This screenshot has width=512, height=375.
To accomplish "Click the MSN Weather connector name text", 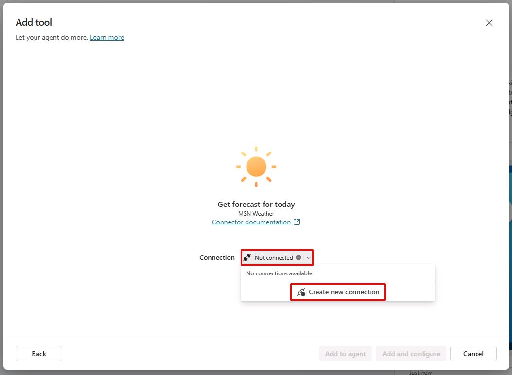I will click(x=256, y=214).
